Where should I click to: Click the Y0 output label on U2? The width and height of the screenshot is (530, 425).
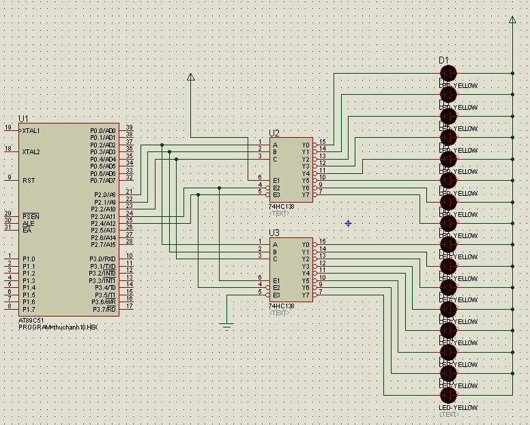pos(306,145)
